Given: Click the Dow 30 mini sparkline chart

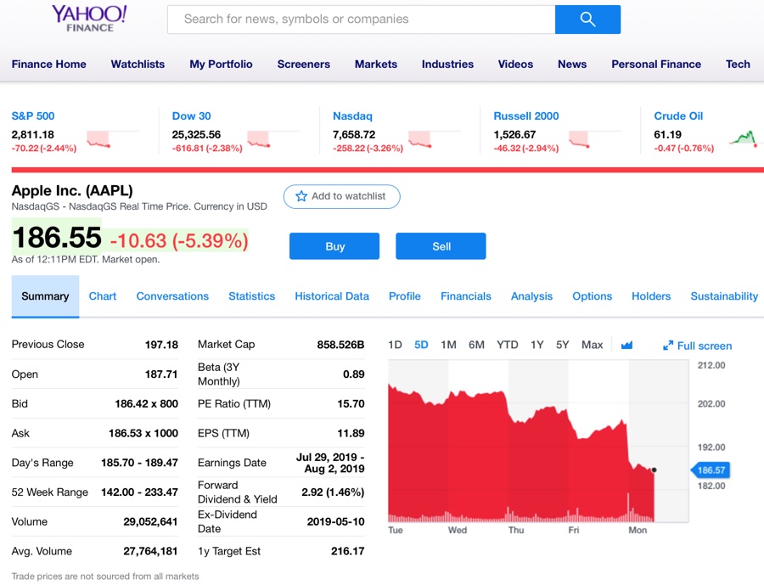Looking at the screenshot, I should pos(272,139).
